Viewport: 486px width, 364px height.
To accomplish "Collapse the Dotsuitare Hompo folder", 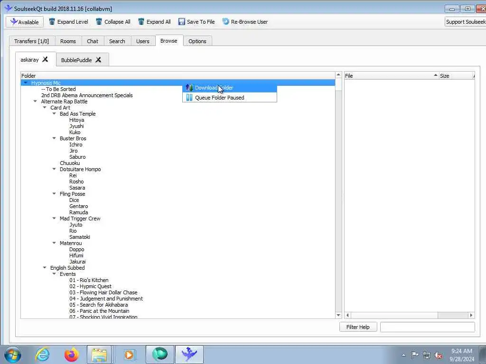I will [54, 169].
